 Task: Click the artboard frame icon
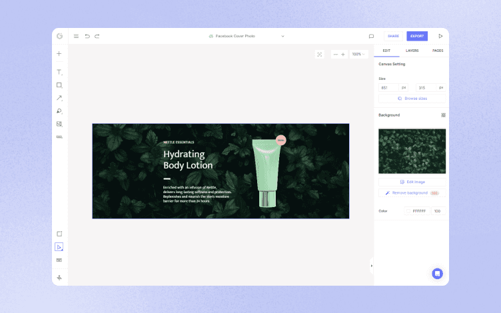click(59, 234)
